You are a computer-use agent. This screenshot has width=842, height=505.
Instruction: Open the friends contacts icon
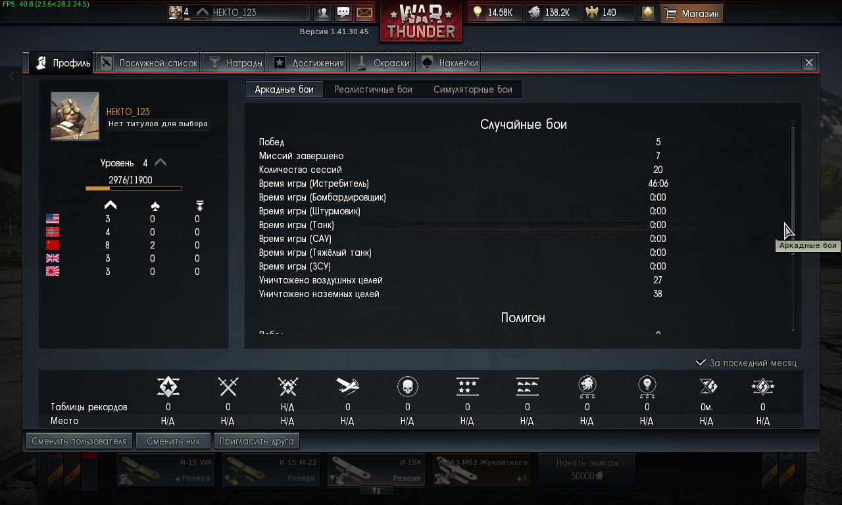pyautogui.click(x=322, y=12)
